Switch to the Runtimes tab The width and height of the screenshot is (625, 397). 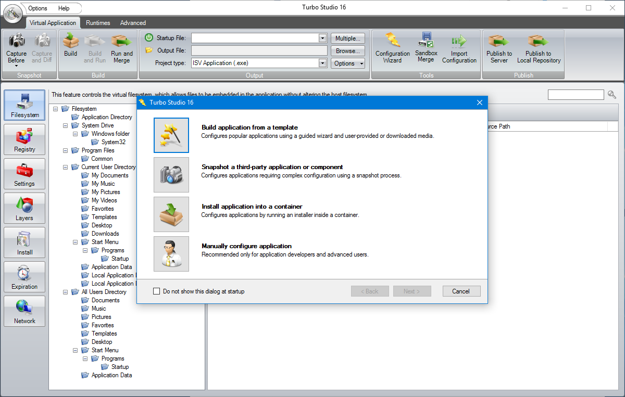(x=98, y=23)
